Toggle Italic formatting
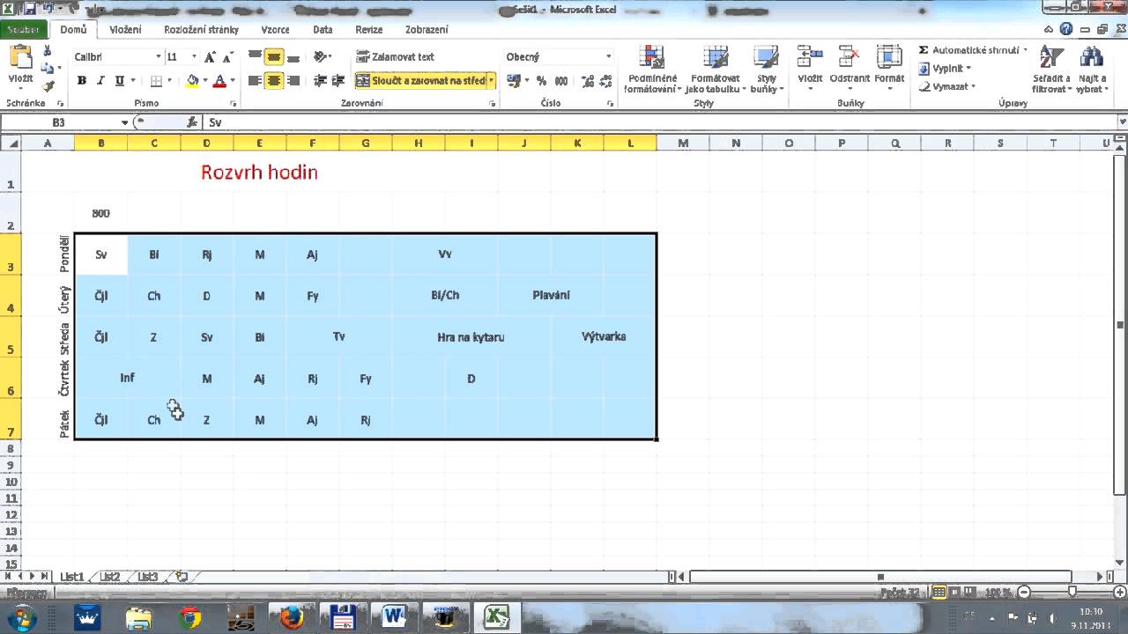This screenshot has height=634, width=1128. point(100,80)
